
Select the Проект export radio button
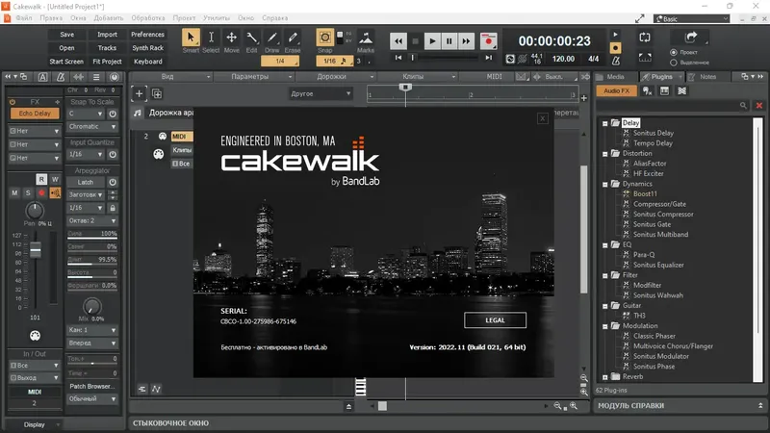tap(673, 52)
